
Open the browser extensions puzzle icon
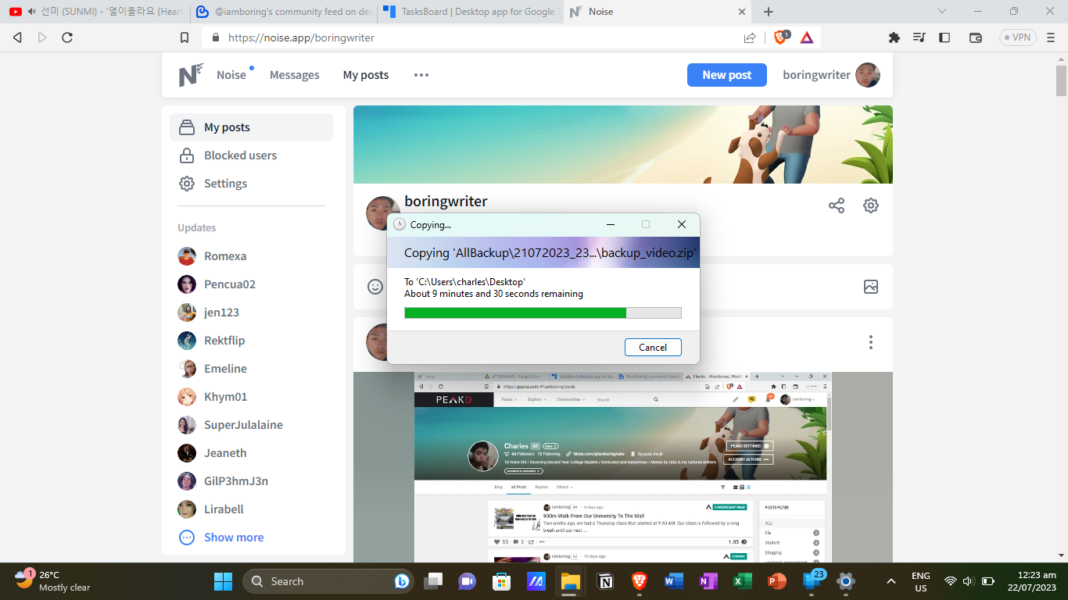[x=894, y=37]
